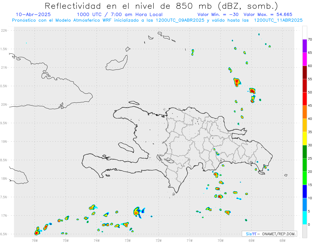Pick the red 50–55 dBZ colorbar swatch
This screenshot has width=317, height=244.
(305, 86)
